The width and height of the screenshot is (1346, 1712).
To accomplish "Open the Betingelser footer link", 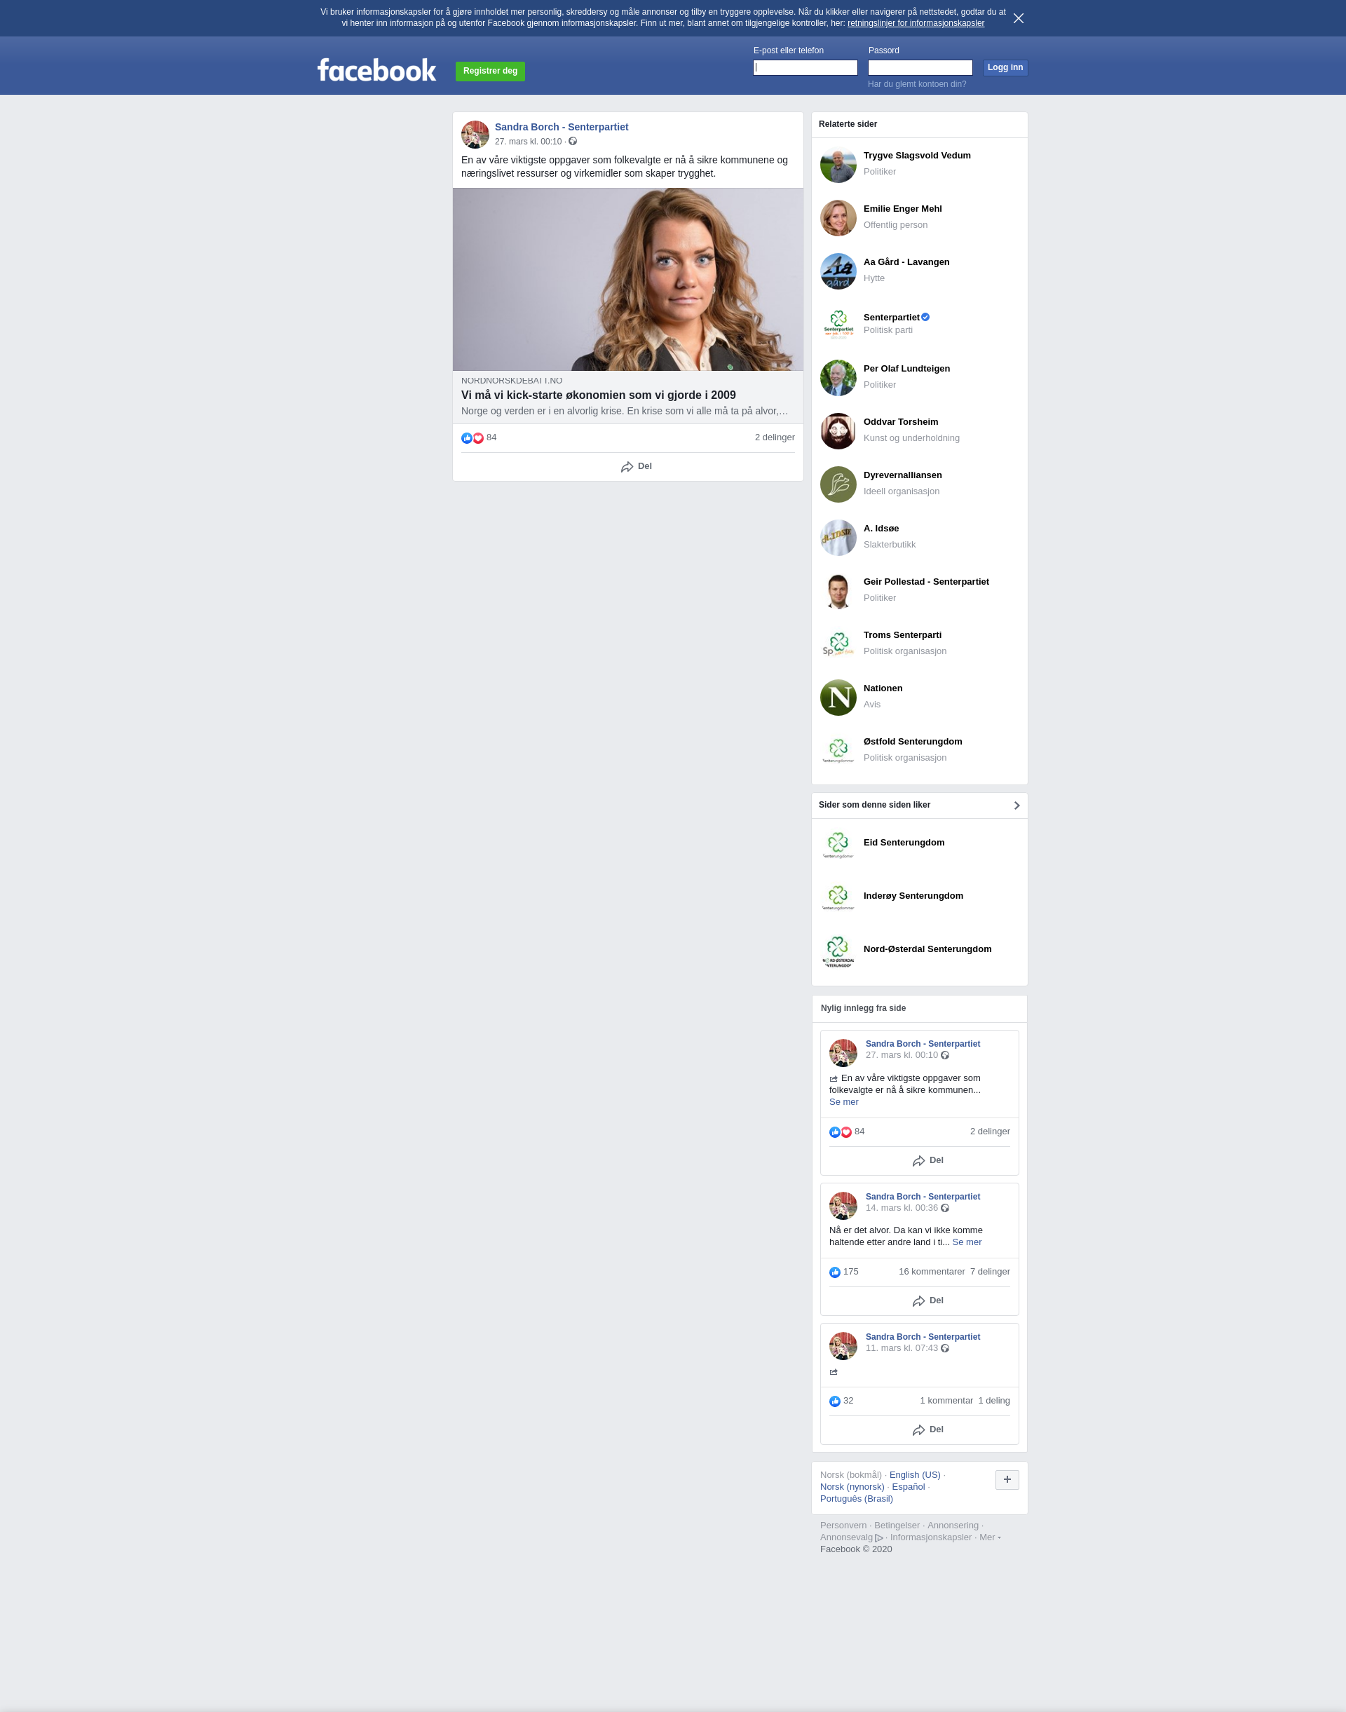I will tap(896, 1526).
